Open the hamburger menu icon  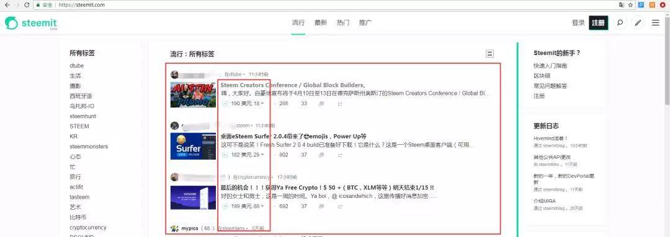click(x=656, y=23)
